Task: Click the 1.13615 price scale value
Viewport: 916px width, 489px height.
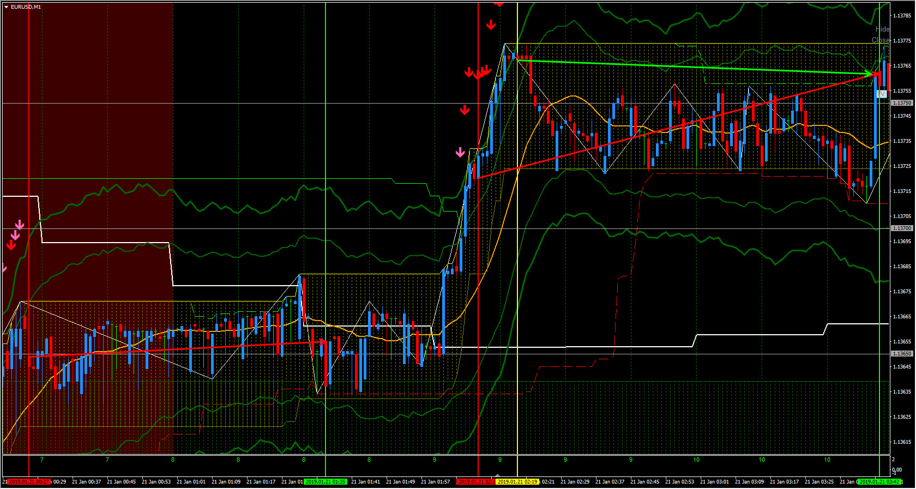Action: 902,442
